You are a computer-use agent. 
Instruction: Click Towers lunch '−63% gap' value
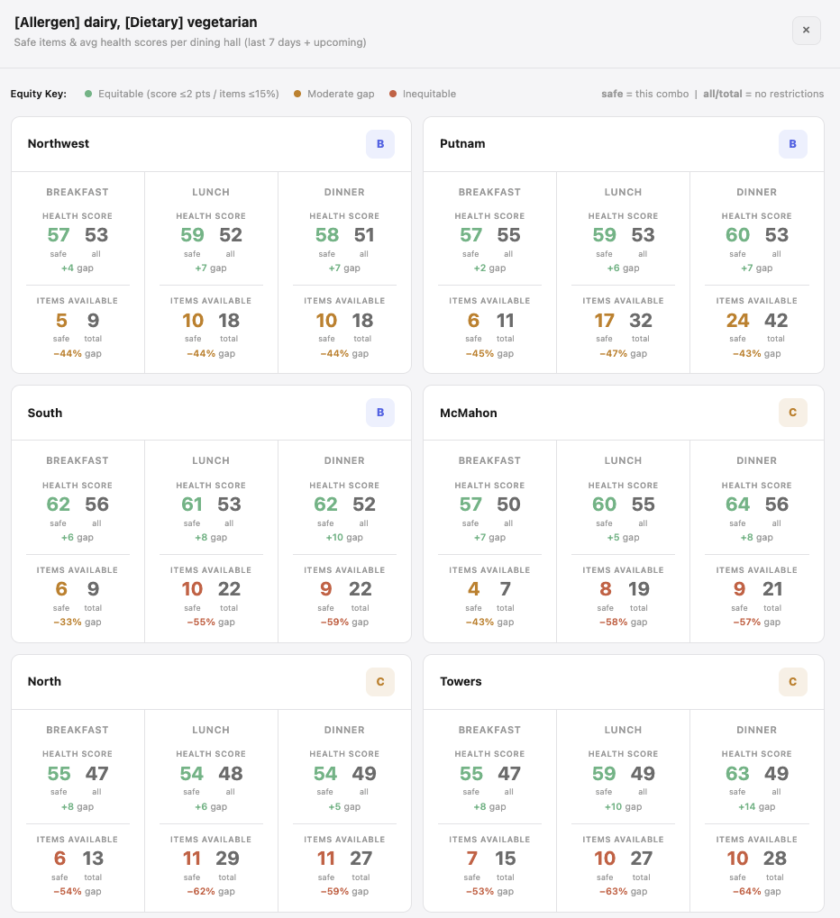[624, 892]
